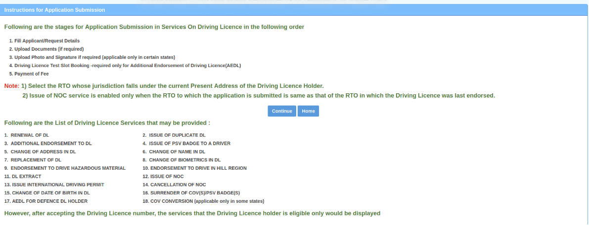Click Change of Biometrics in DL text

point(184,160)
